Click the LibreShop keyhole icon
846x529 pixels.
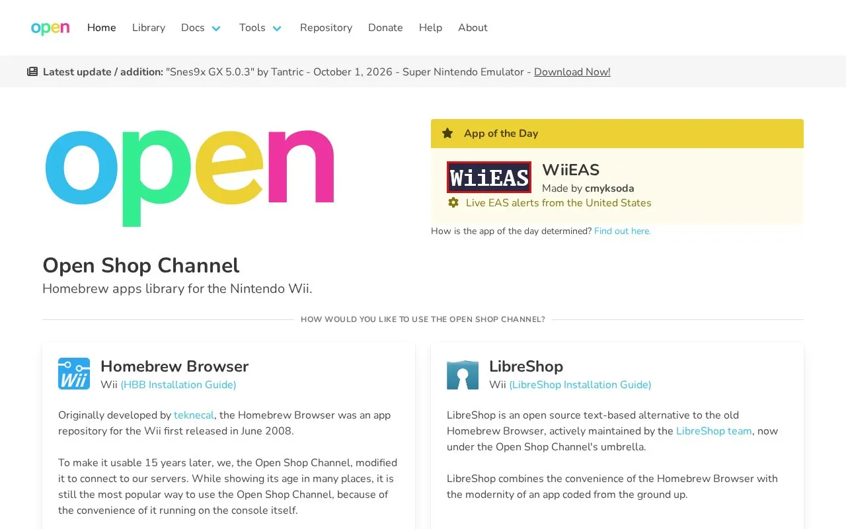463,374
